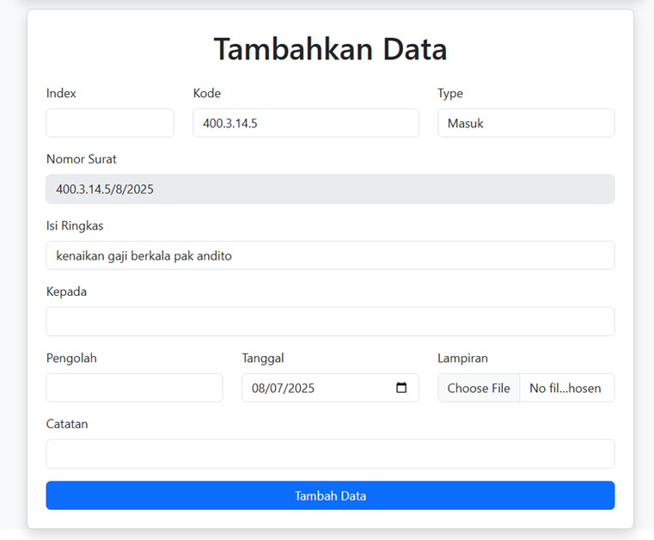Select the "07" segment of the date
Viewport: 654px width, 540px height.
(x=278, y=389)
